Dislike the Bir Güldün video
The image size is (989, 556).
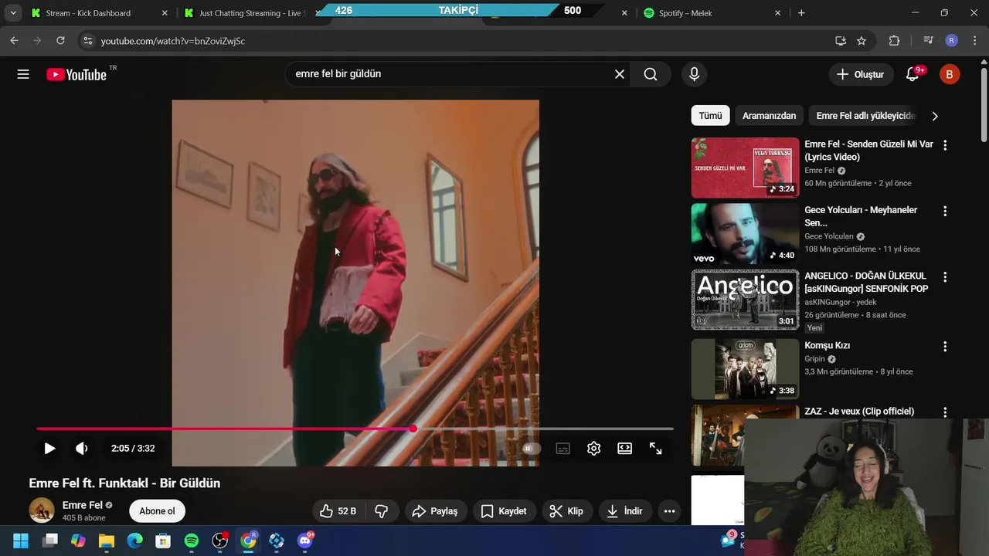click(382, 511)
